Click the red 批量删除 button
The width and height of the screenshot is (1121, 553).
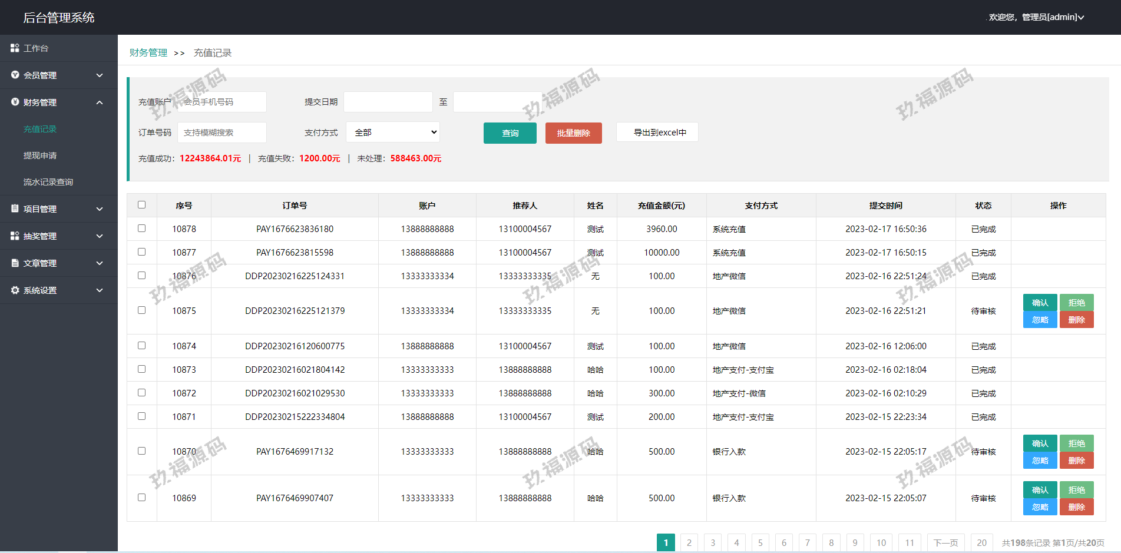[573, 133]
